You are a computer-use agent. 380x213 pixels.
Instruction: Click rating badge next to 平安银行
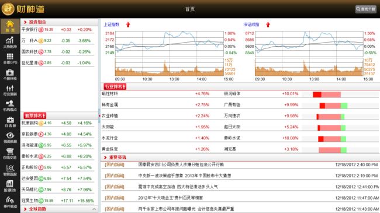(x=41, y=30)
